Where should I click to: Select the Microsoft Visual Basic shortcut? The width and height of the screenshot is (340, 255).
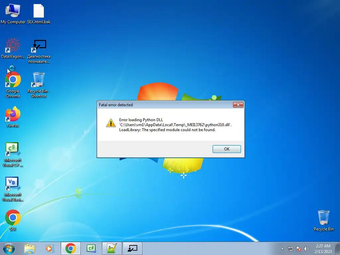13,189
